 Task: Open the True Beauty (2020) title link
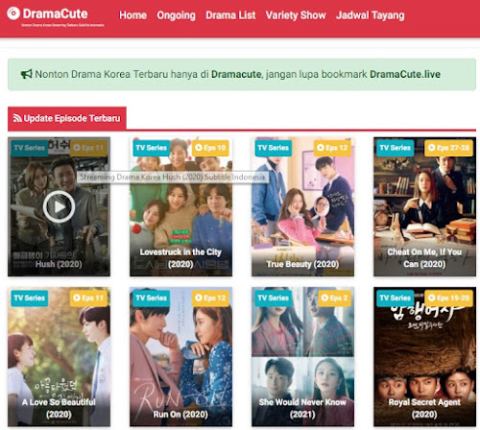302,264
